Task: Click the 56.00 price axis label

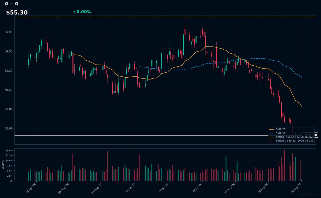Action: pyautogui.click(x=9, y=129)
